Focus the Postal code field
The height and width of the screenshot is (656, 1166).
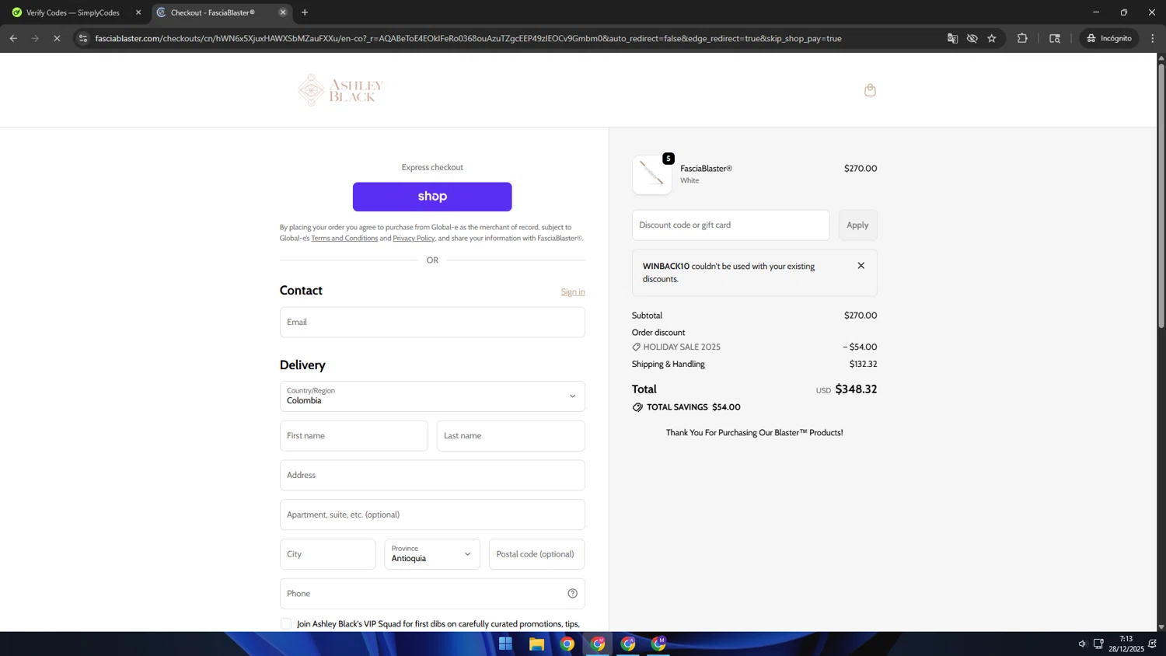tap(536, 554)
